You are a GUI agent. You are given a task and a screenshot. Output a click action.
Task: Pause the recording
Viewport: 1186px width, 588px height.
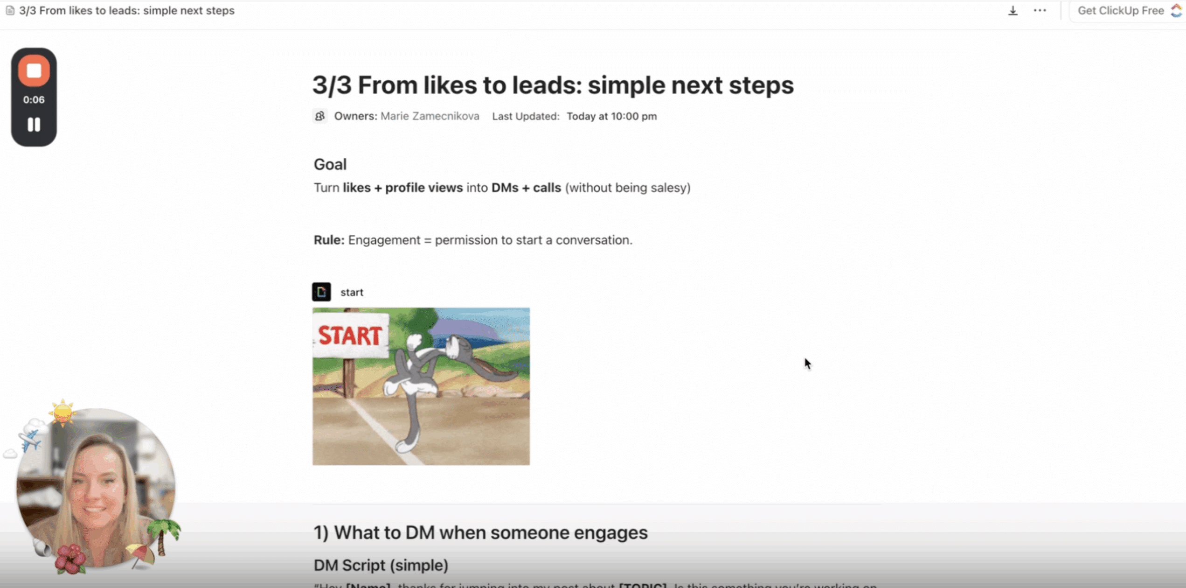point(34,125)
